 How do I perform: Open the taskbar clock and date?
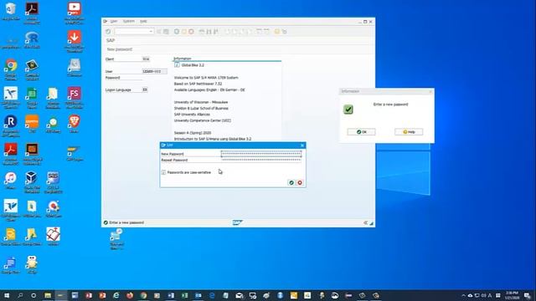(x=512, y=295)
